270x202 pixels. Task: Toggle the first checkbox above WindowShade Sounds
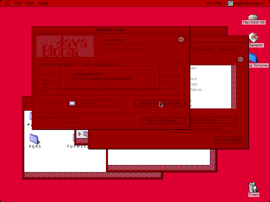45,82
